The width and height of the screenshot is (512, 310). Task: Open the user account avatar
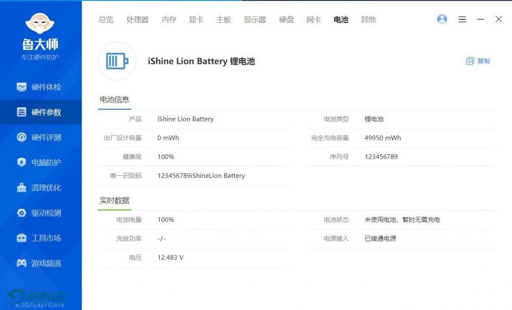point(442,19)
